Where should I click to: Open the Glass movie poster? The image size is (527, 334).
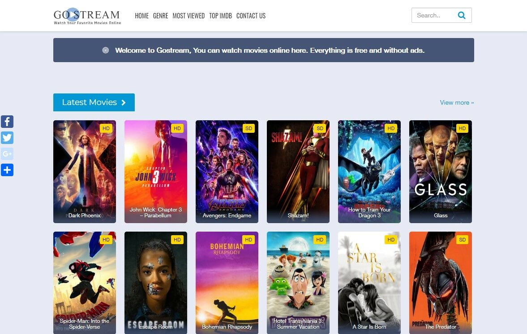[441, 172]
